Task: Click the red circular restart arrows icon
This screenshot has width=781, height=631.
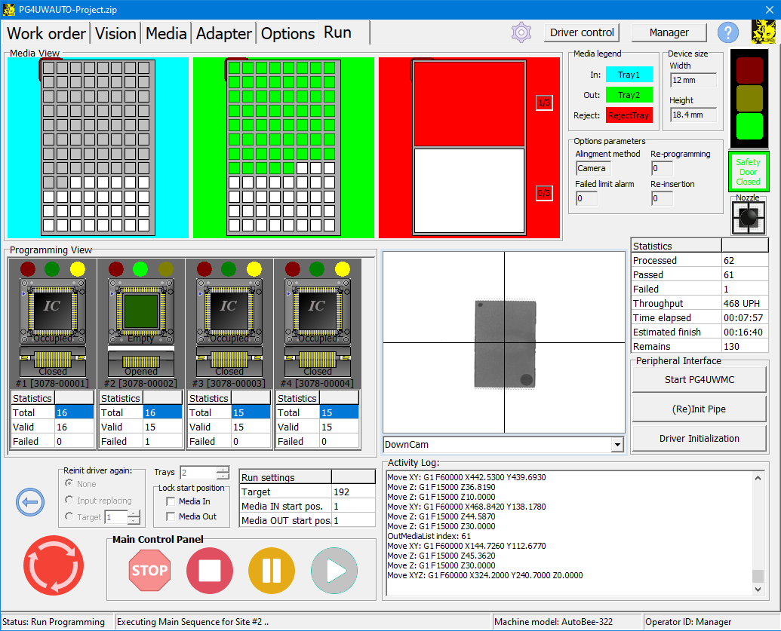Action: (x=54, y=565)
